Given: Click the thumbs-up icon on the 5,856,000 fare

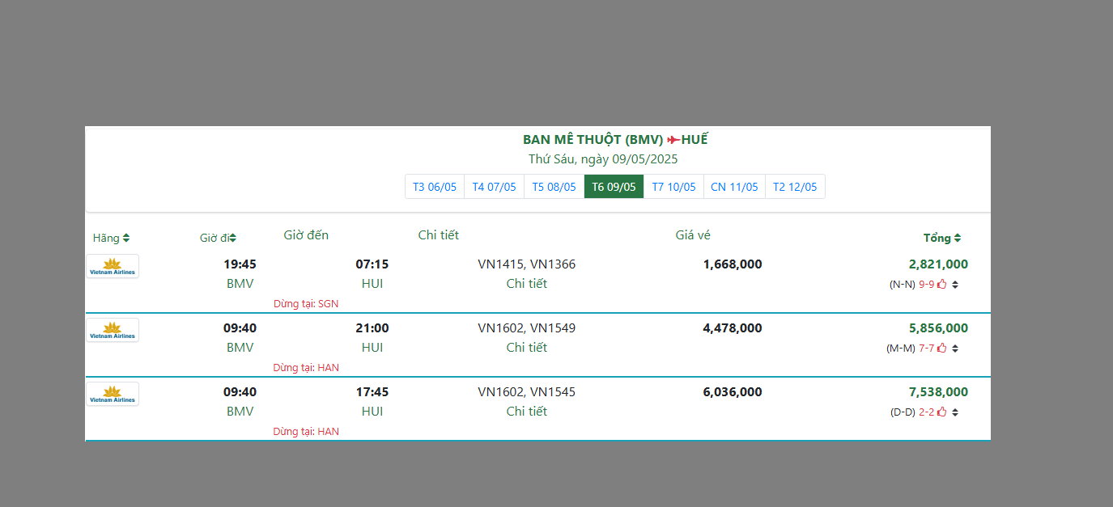Looking at the screenshot, I should 942,348.
